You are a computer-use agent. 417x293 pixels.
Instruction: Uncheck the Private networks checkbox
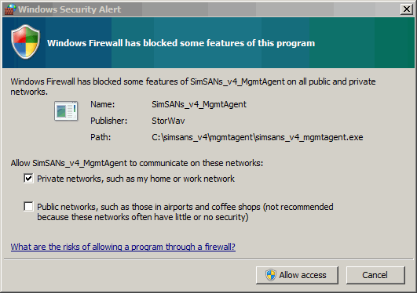pyautogui.click(x=28, y=179)
